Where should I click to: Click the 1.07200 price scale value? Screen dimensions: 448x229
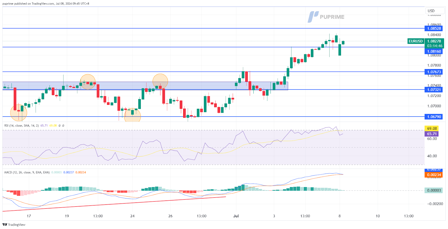pos(434,96)
